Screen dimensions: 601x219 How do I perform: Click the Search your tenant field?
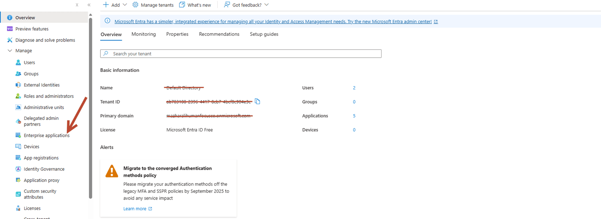241,54
